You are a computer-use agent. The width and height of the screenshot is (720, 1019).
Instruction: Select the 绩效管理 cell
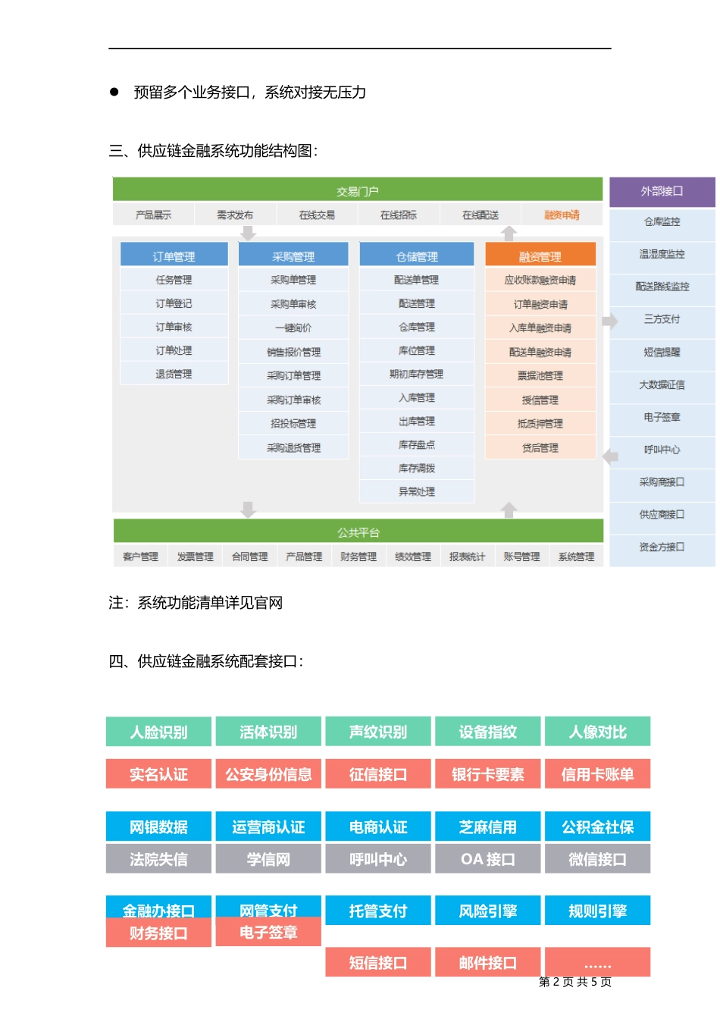413,556
